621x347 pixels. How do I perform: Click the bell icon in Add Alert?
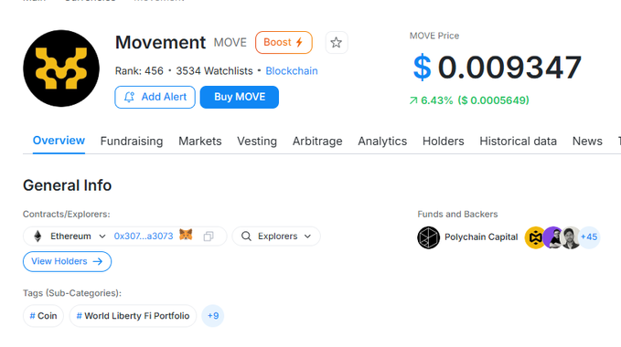tap(129, 97)
